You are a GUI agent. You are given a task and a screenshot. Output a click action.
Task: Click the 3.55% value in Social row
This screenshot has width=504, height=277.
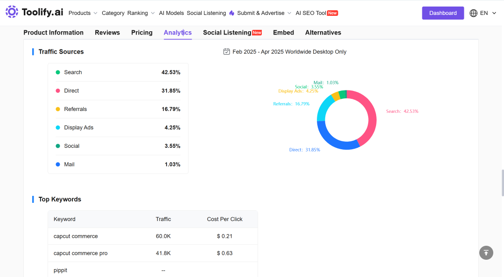tap(172, 146)
